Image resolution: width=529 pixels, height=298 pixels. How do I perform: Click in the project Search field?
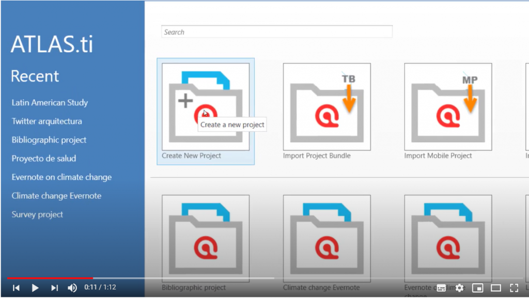(x=276, y=32)
